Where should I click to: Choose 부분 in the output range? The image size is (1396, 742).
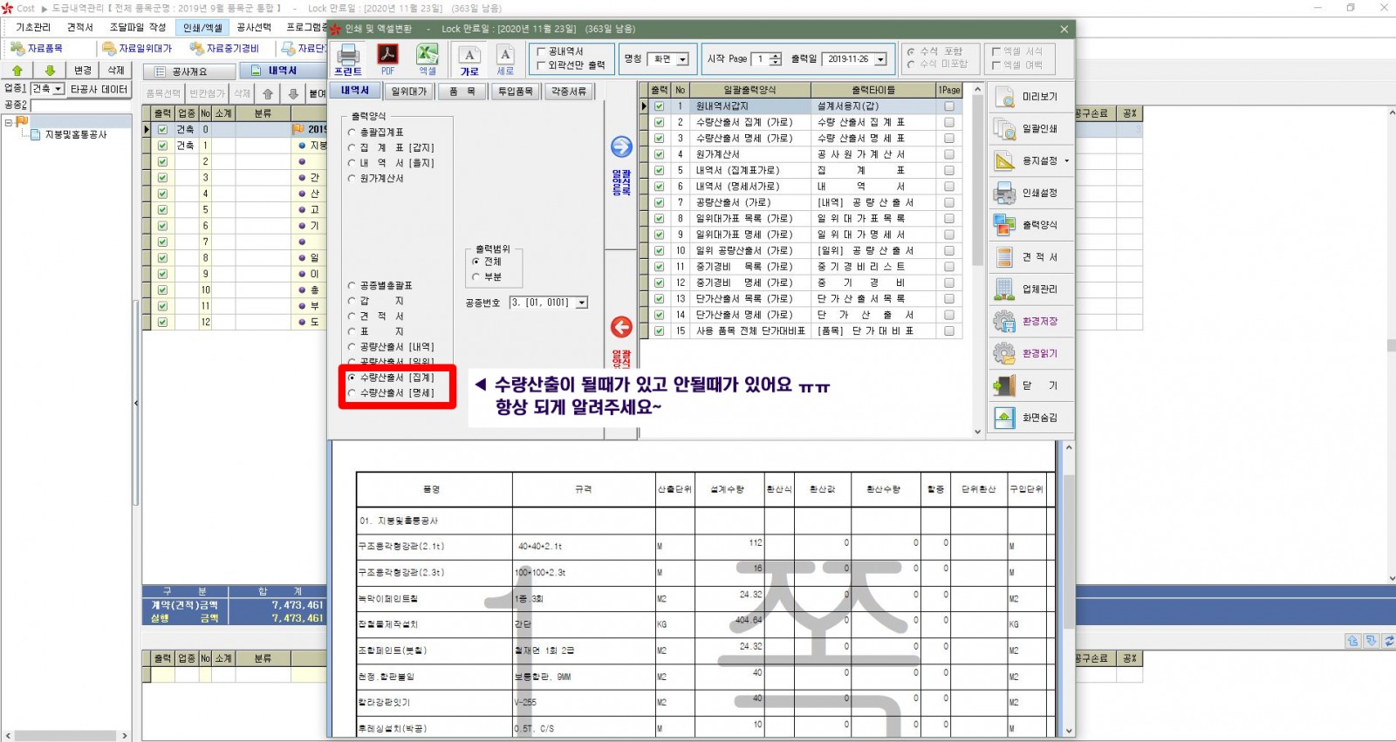point(476,276)
